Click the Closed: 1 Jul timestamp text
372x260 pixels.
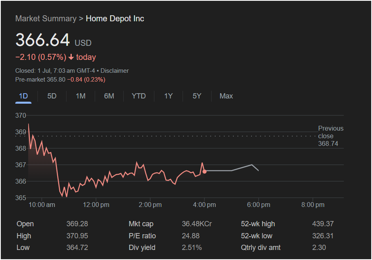[x=55, y=71]
